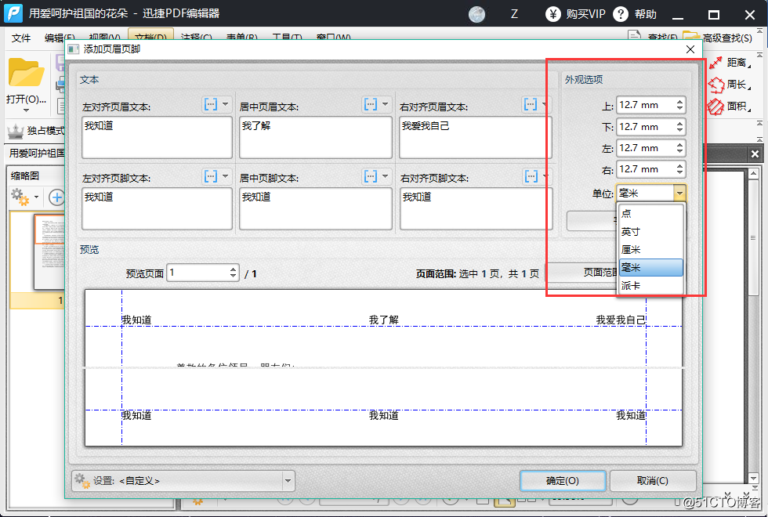Collapse the 单位 unit dropdown
Image resolution: width=768 pixels, height=517 pixels.
(679, 193)
